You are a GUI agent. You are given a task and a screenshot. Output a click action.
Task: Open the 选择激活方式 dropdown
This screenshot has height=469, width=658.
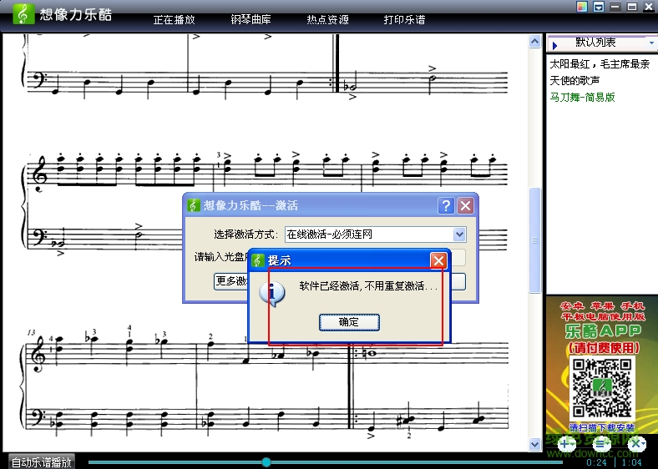[459, 235]
